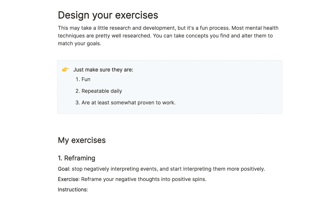Click the "Instructions:" line
The width and height of the screenshot is (331, 198).
tap(73, 190)
